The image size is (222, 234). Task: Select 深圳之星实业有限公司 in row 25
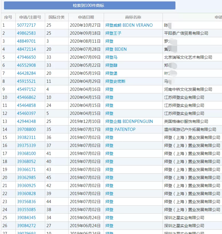point(184,218)
